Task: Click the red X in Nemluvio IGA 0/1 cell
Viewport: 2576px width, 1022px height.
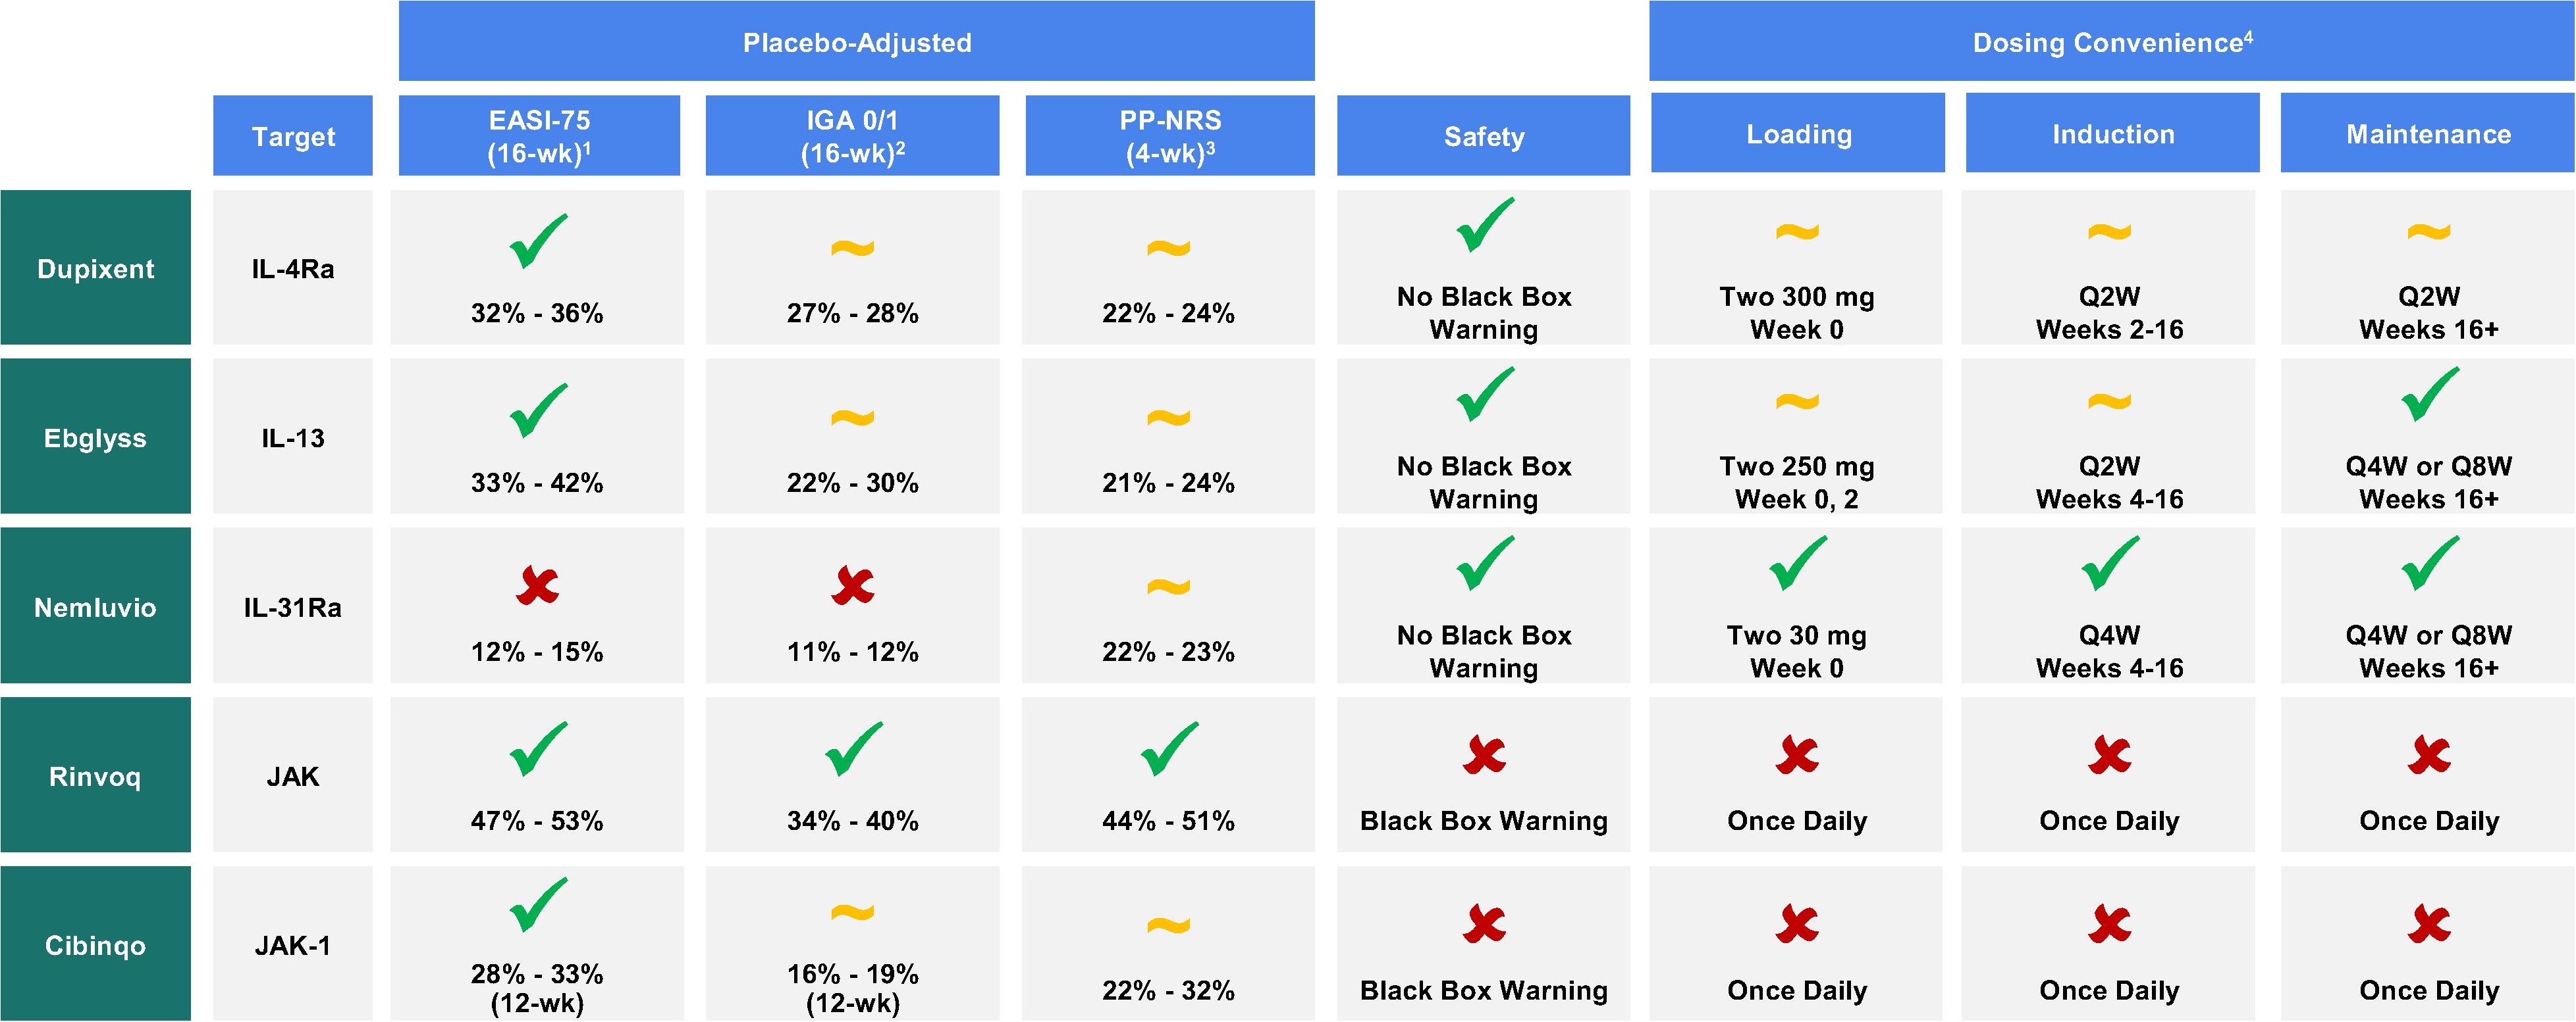Action: point(853,585)
